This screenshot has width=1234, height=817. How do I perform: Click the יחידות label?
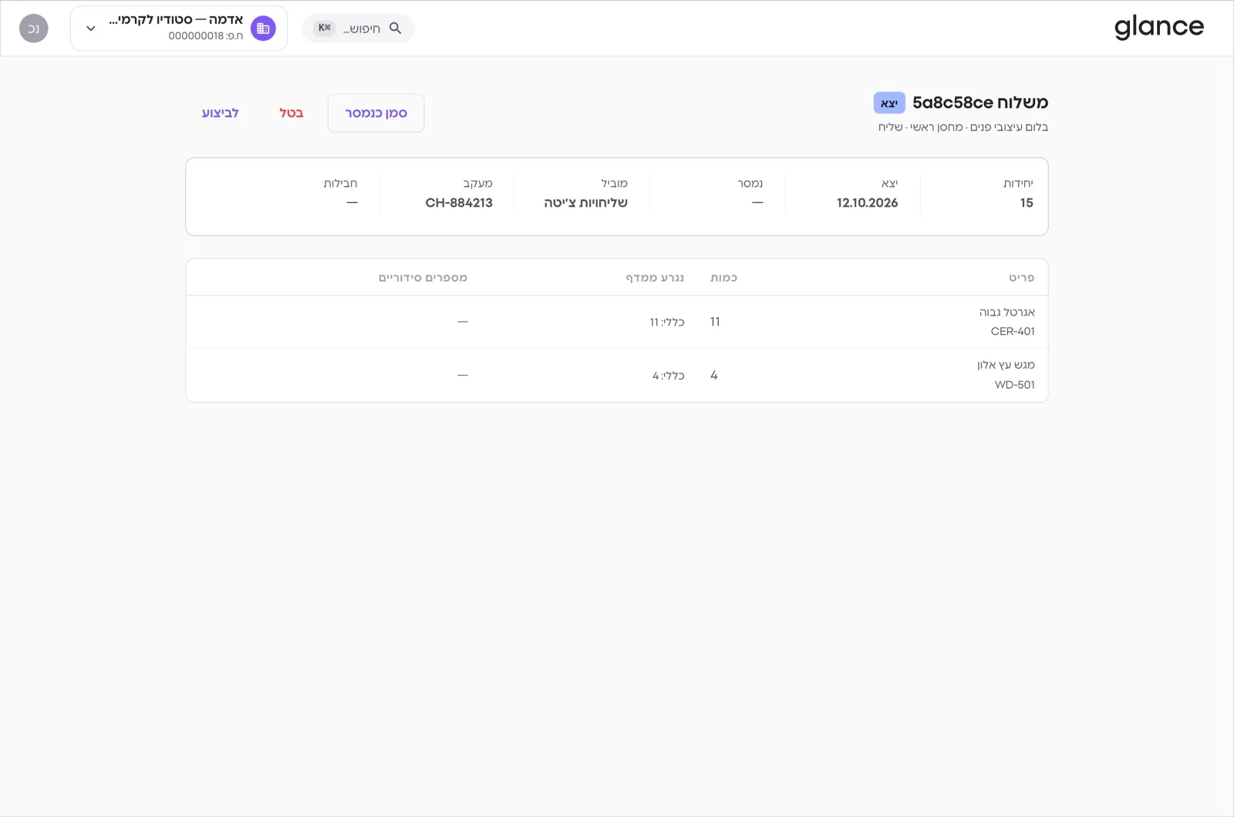tap(1018, 183)
